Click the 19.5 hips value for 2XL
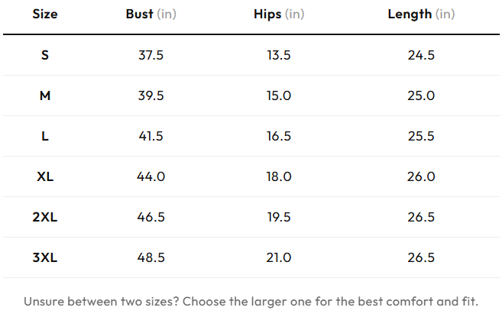This screenshot has width=502, height=317. pos(279,217)
